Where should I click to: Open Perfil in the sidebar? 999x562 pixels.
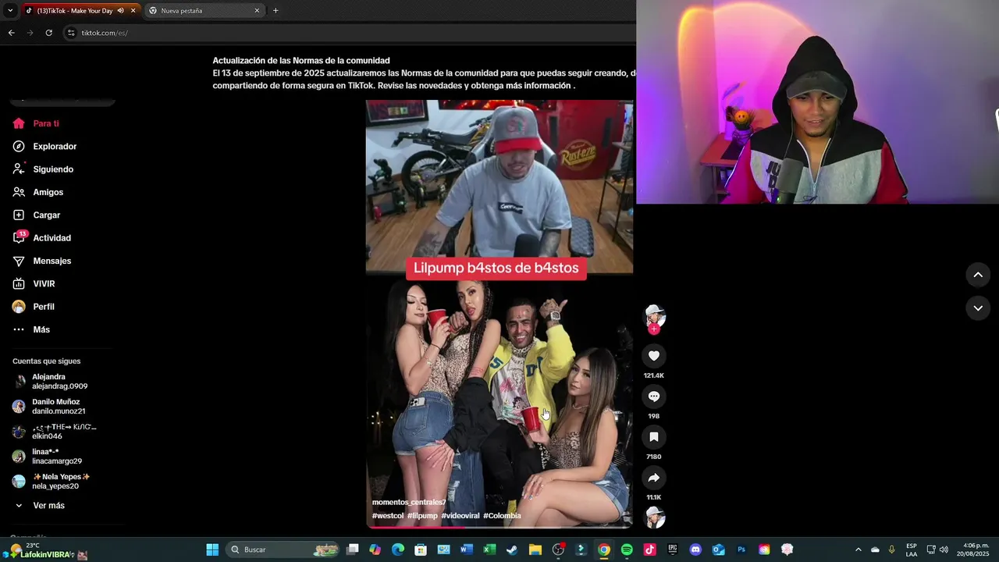34,307
